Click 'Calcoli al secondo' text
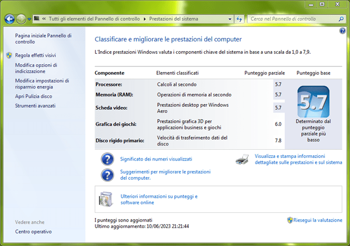350x246 pixels. point(177,84)
